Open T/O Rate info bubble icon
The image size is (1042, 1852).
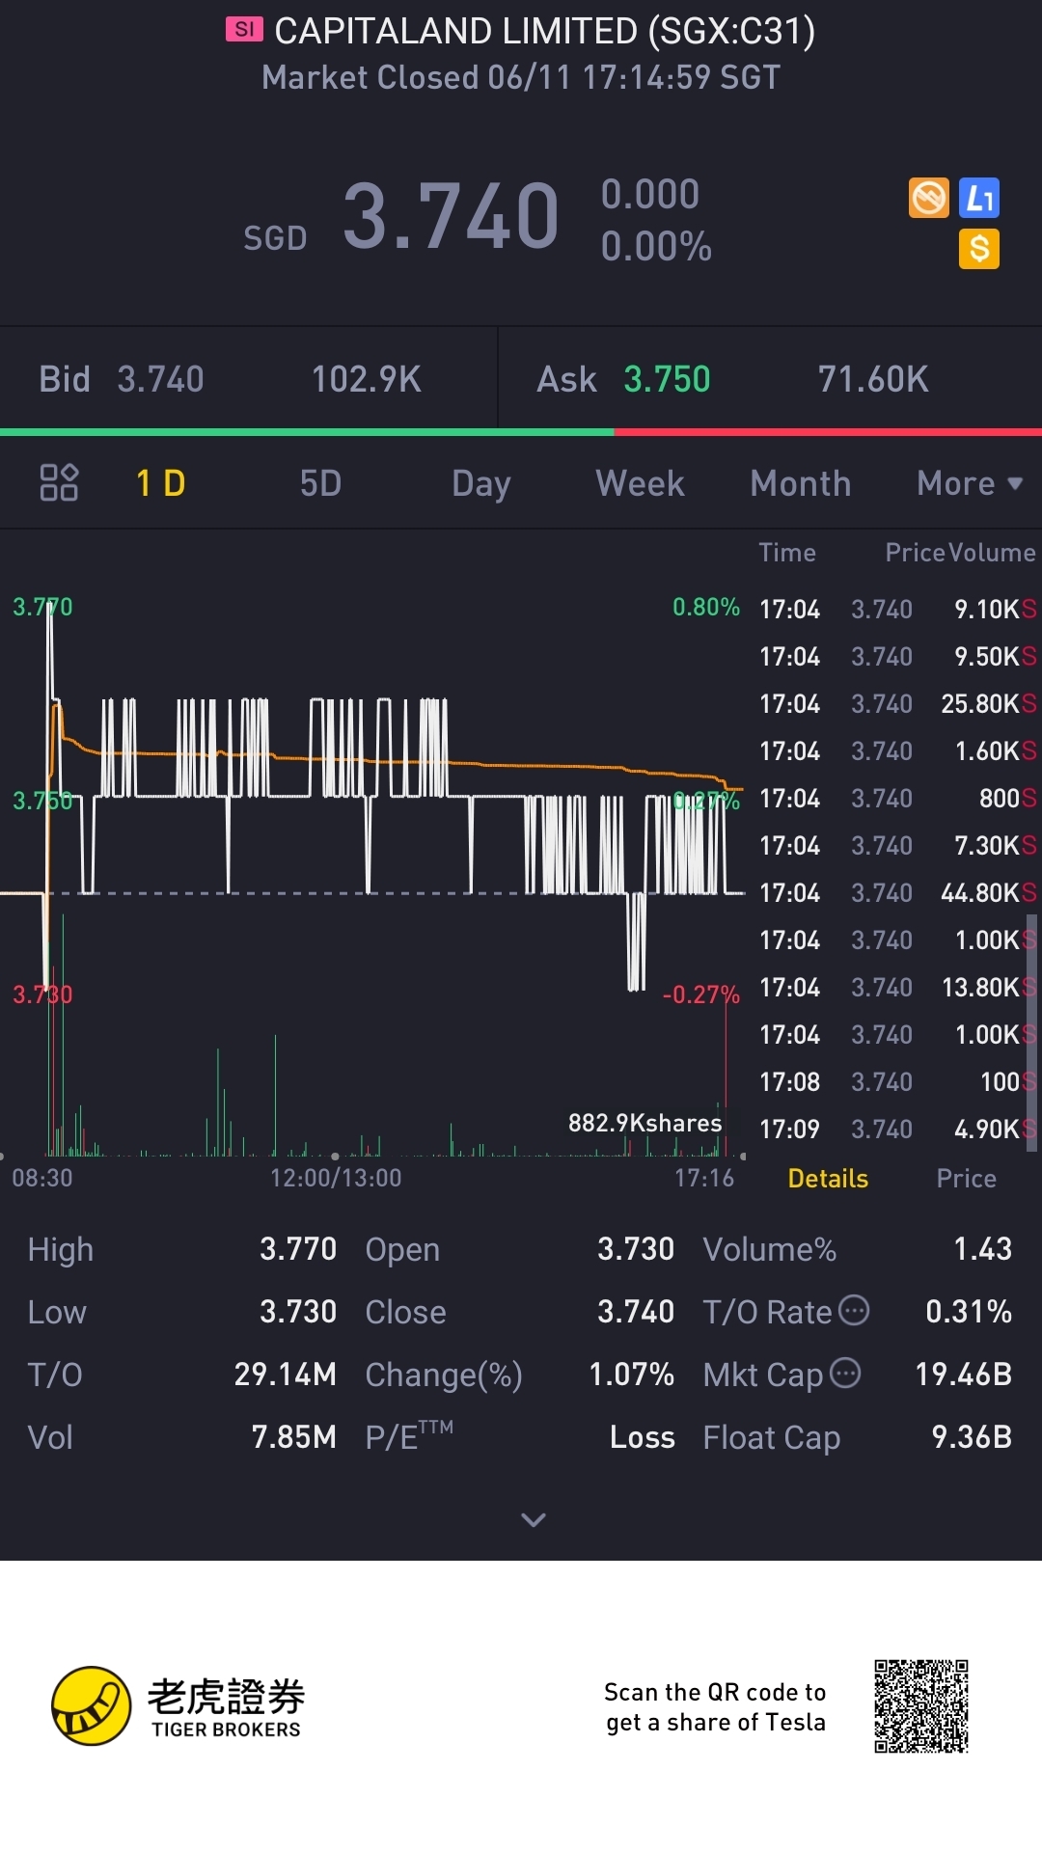[854, 1310]
